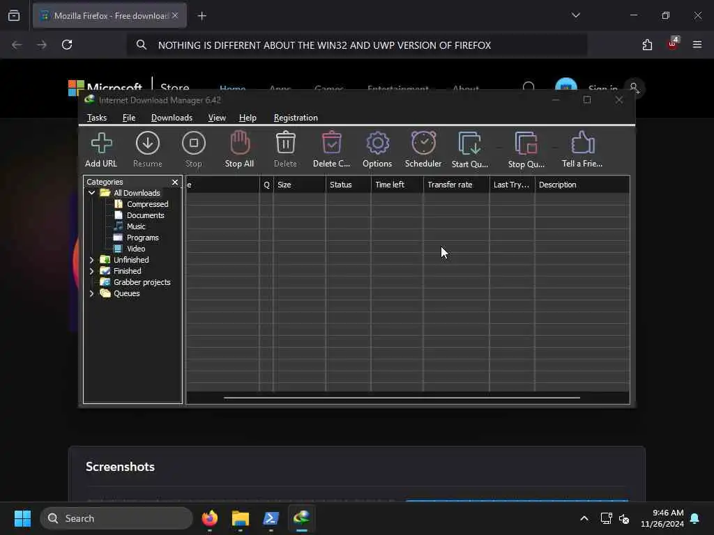Expand the Unfinished category node
714x535 pixels.
point(91,260)
